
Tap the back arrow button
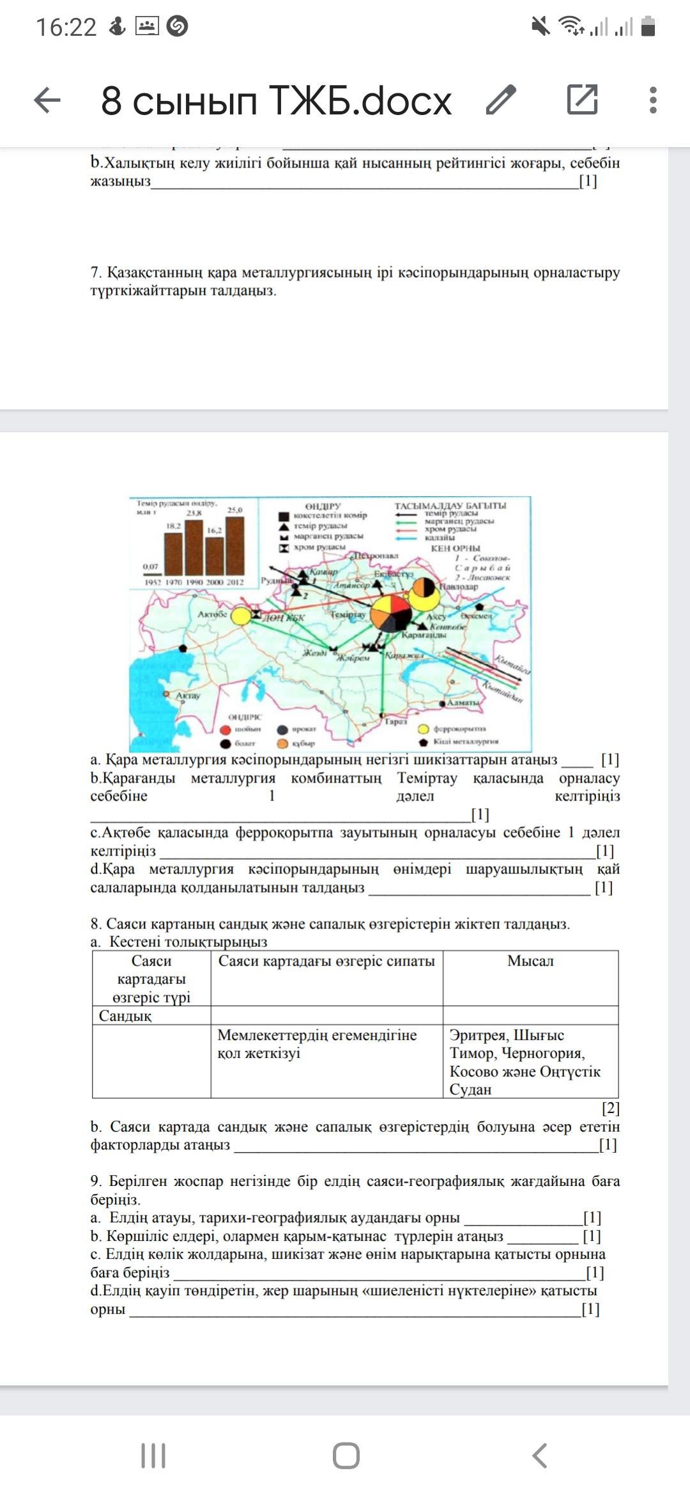pos(47,100)
